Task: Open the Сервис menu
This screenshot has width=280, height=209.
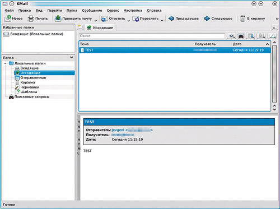Action: pos(113,11)
